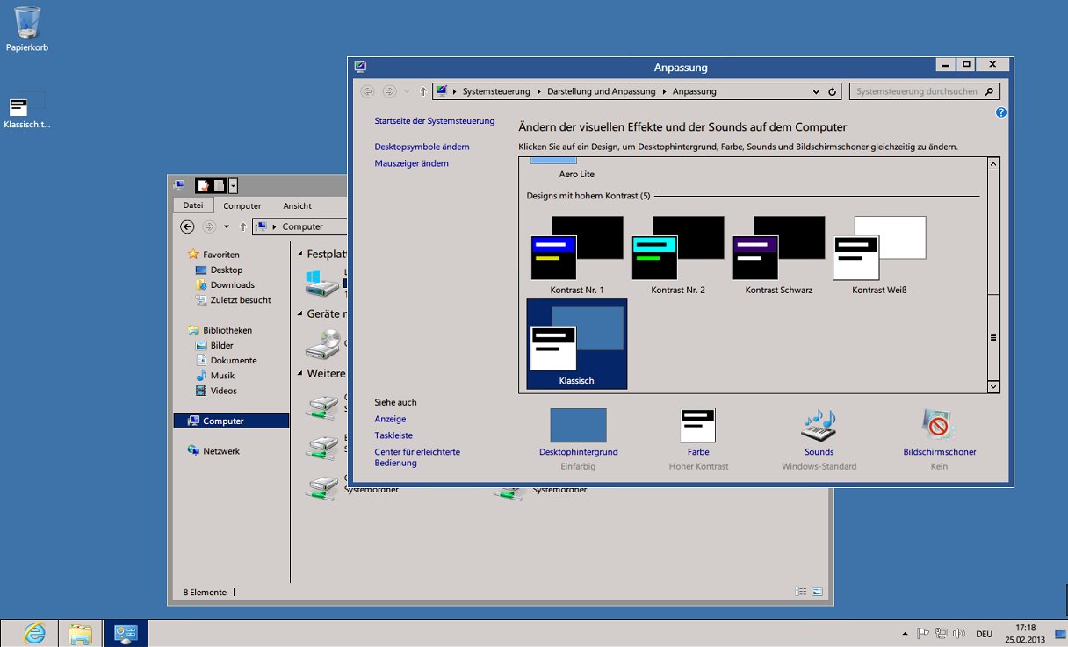This screenshot has height=647, width=1068.
Task: Choose the Kontrast Schwarz theme
Action: (779, 255)
